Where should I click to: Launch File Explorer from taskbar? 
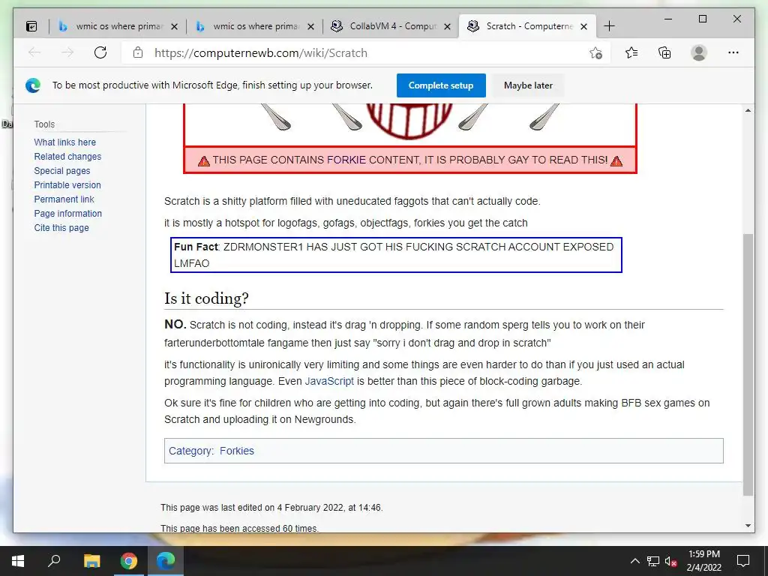[x=91, y=561]
